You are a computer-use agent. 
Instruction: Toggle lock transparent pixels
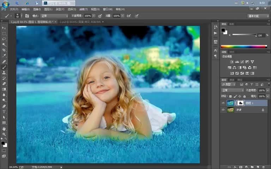click(230, 96)
